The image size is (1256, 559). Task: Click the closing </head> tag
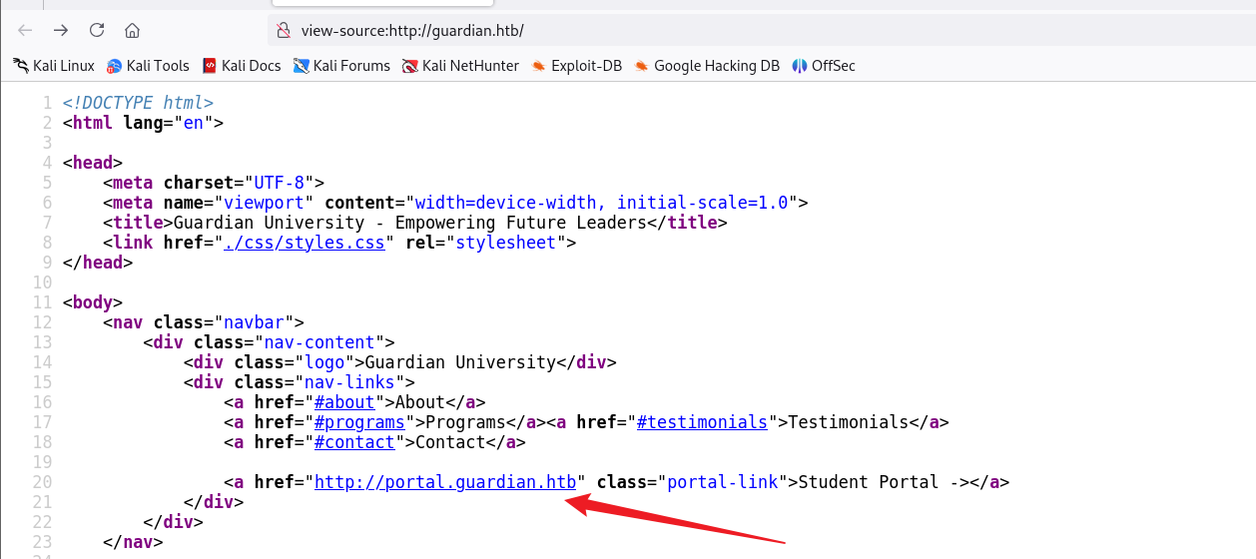[98, 263]
